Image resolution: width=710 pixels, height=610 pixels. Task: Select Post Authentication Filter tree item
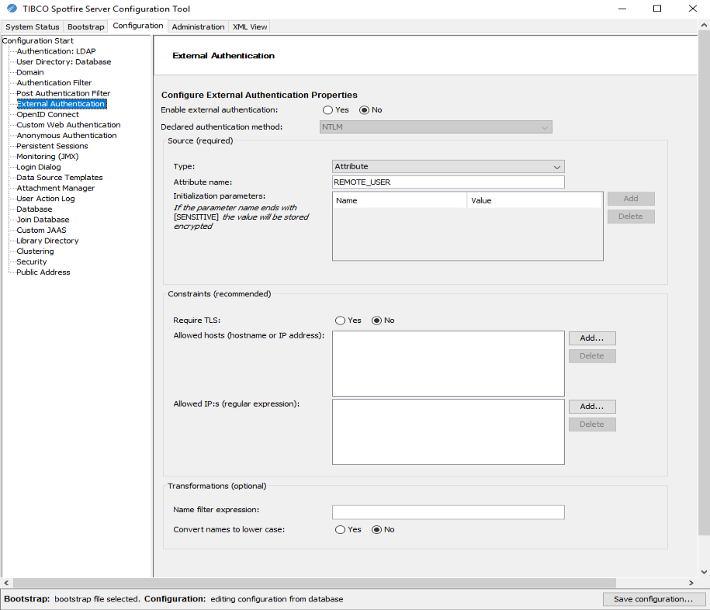pos(64,93)
